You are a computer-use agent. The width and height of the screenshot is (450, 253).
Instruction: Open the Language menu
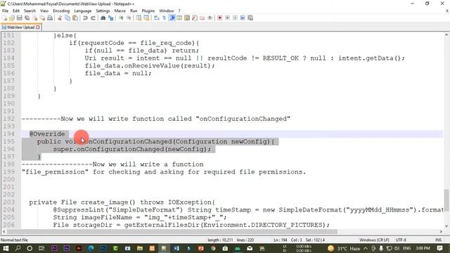pyautogui.click(x=83, y=11)
